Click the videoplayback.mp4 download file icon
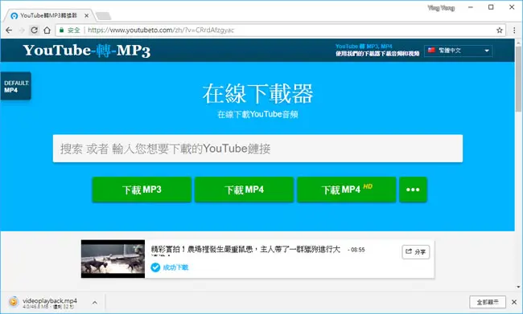523x314 pixels. click(x=14, y=302)
